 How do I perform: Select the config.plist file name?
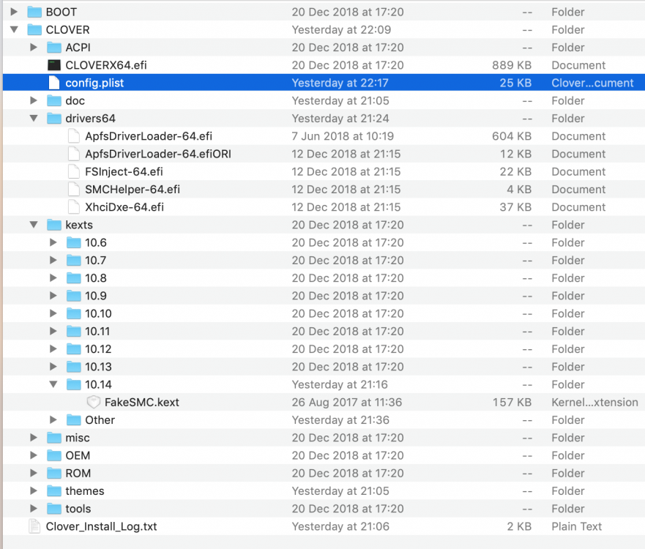[x=94, y=83]
